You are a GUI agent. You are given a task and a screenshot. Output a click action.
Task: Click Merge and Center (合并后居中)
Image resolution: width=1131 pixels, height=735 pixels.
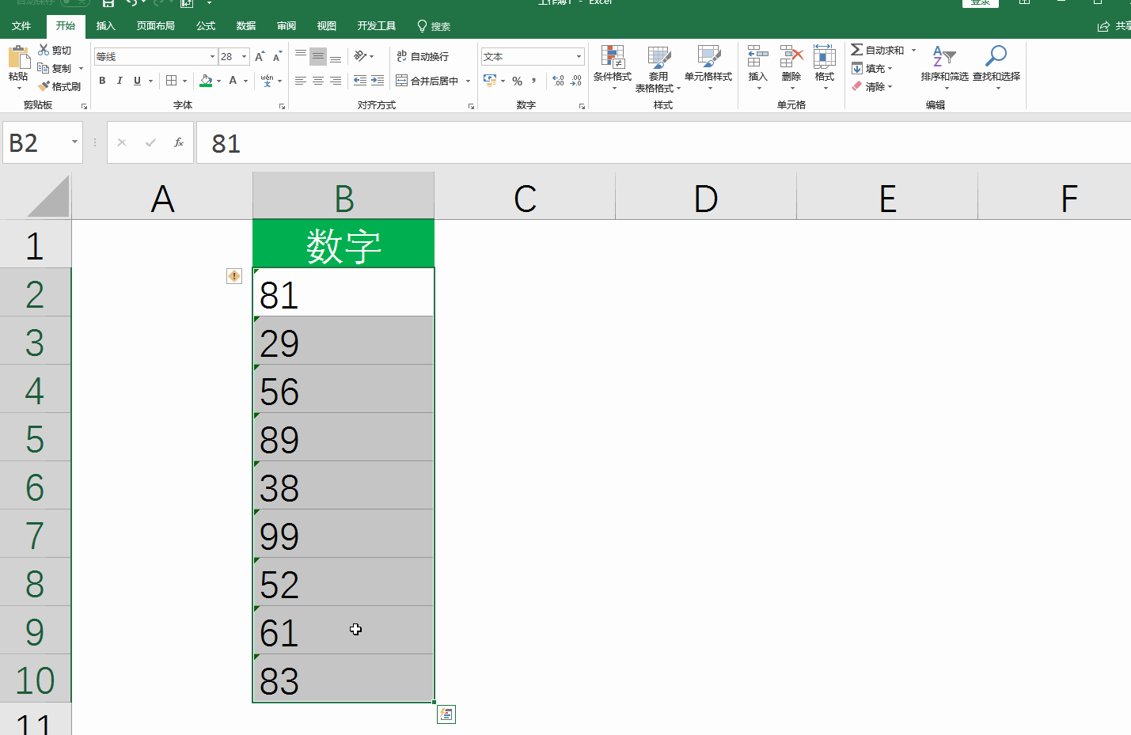point(427,81)
